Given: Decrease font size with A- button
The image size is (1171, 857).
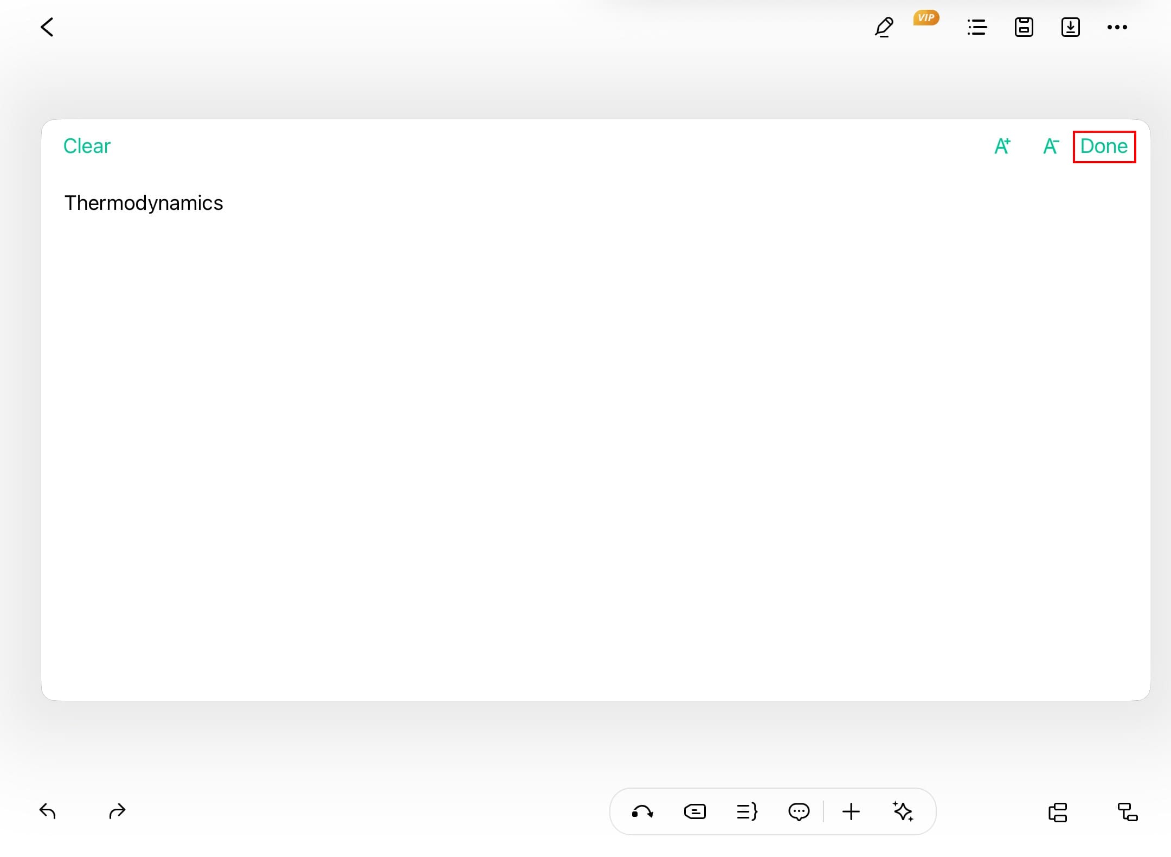Looking at the screenshot, I should pyautogui.click(x=1051, y=146).
